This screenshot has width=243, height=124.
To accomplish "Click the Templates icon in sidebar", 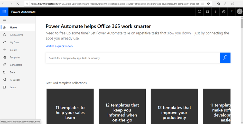I will coord(4,57).
